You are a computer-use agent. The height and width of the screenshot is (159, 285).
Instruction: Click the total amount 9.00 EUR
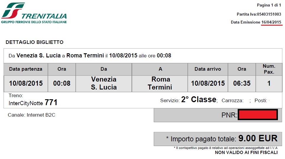click(258, 139)
